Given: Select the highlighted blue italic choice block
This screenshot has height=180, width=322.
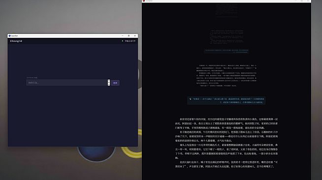Looking at the screenshot, I should [226, 101].
